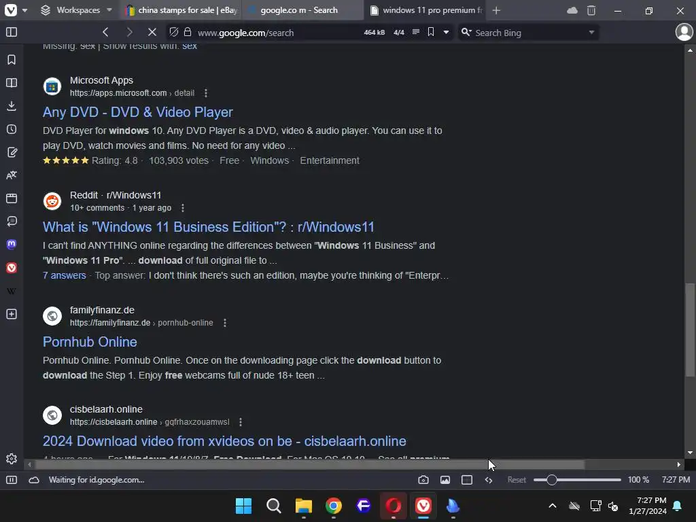Click the status bar clock 7:27 PM

(x=676, y=480)
